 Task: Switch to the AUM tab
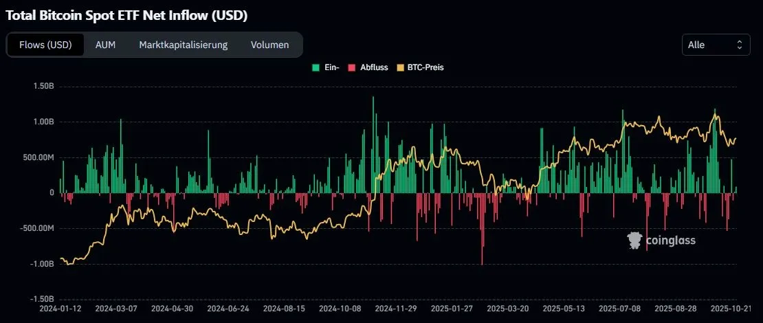[105, 45]
